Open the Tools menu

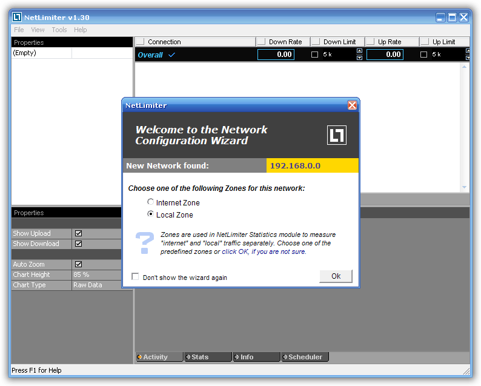[59, 30]
